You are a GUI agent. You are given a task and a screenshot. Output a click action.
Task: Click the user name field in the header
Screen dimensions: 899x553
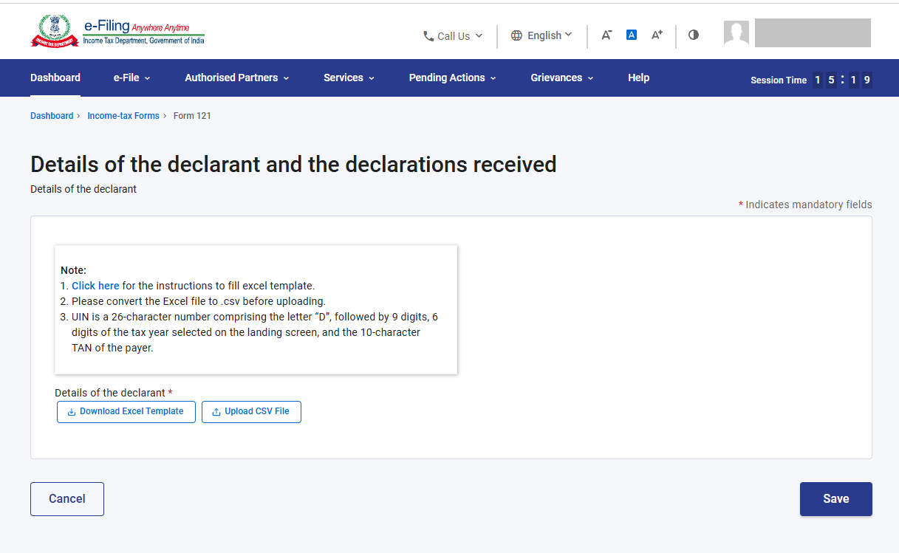813,33
